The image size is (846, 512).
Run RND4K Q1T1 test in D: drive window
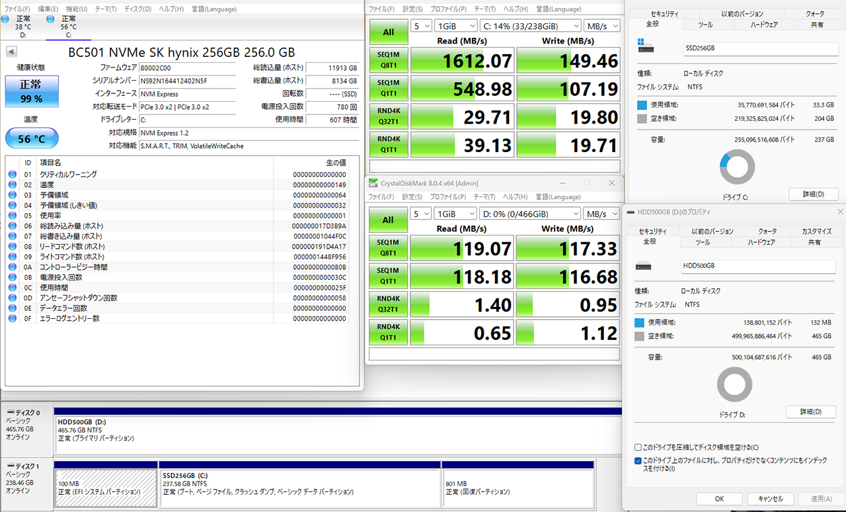point(388,332)
